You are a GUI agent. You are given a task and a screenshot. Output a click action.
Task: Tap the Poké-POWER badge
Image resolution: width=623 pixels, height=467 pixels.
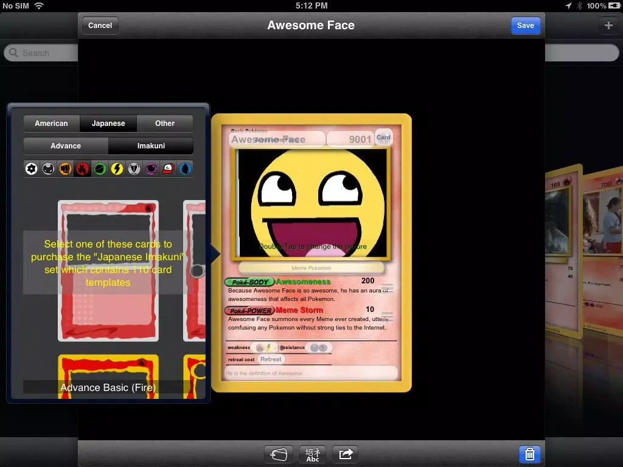point(249,311)
